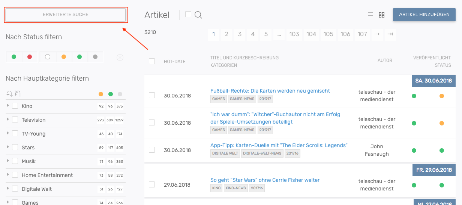Open page 105 in pagination

pos(328,34)
